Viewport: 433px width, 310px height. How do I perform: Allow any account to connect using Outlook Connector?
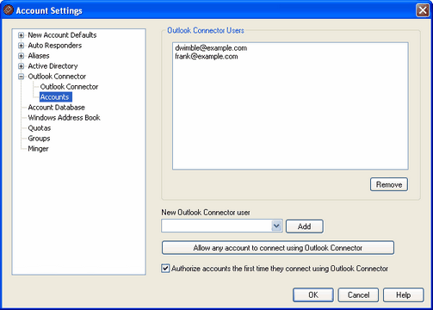(278, 248)
